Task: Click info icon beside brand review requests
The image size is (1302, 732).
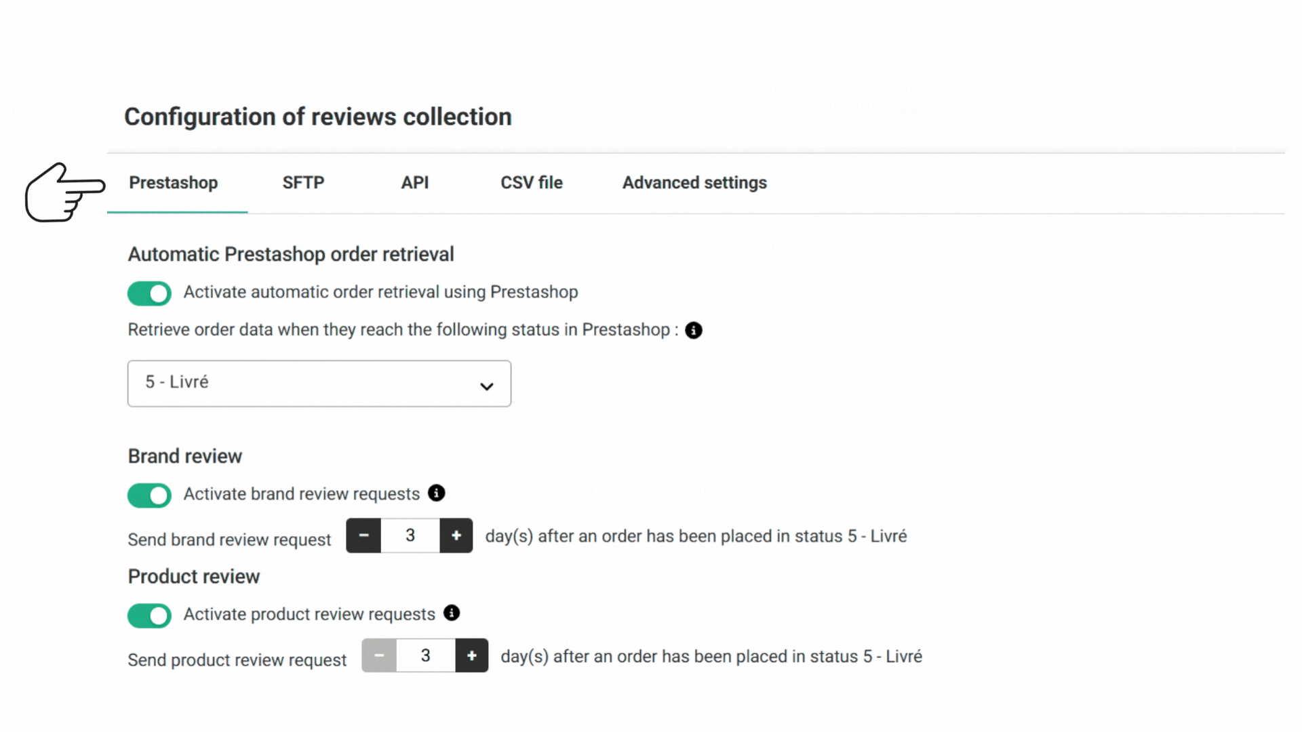Action: point(437,493)
